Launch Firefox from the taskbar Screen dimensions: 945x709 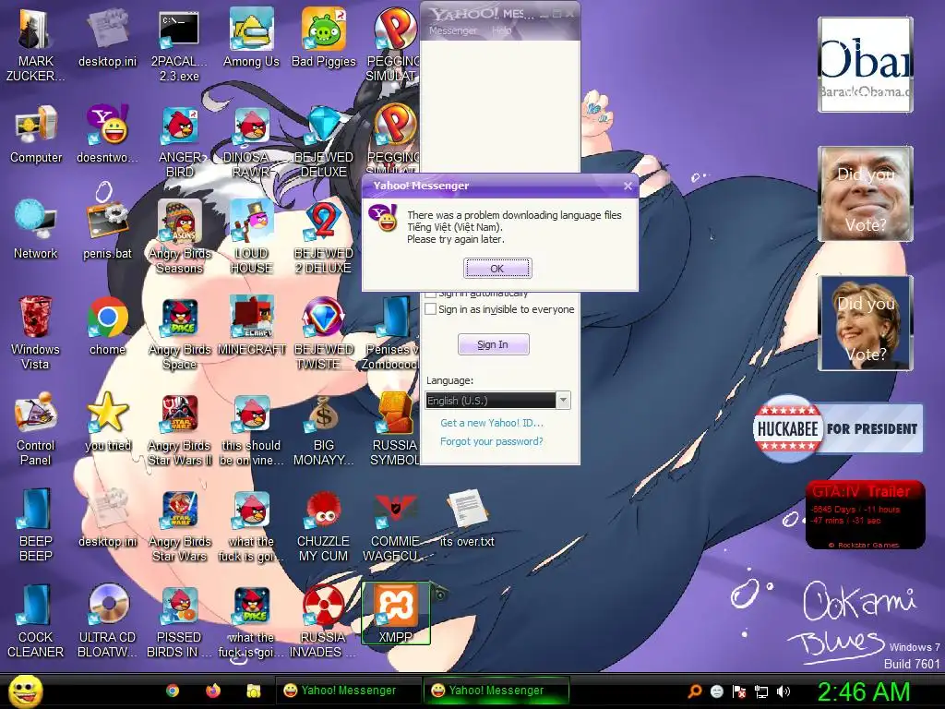click(x=213, y=691)
